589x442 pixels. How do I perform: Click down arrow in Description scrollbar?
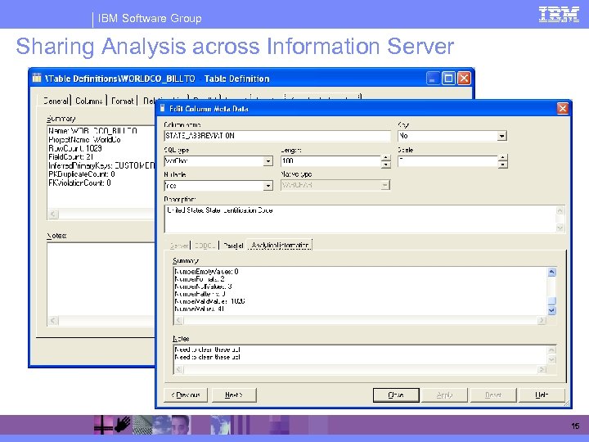click(560, 228)
